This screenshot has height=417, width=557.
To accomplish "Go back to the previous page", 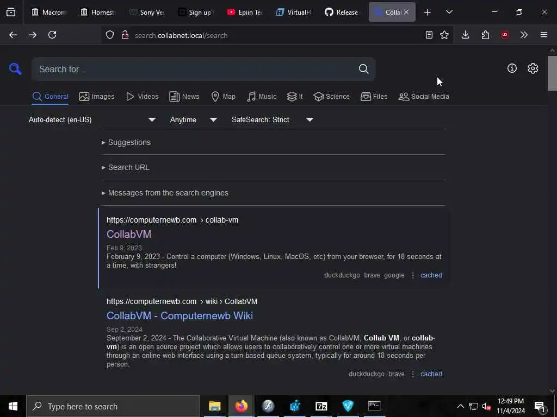I will (x=13, y=35).
